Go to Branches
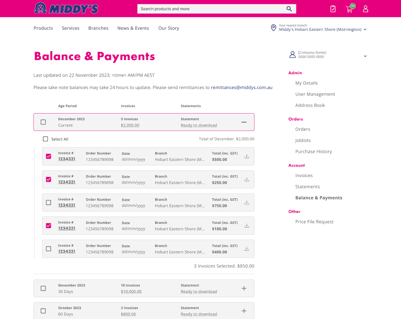Image resolution: width=401 pixels, height=319 pixels. tap(98, 28)
